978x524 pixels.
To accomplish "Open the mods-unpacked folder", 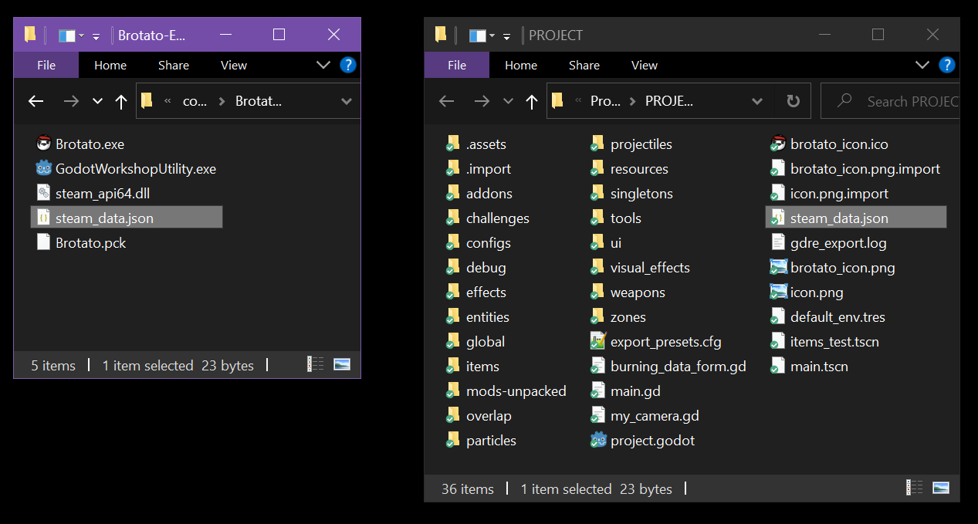I will pyautogui.click(x=516, y=390).
